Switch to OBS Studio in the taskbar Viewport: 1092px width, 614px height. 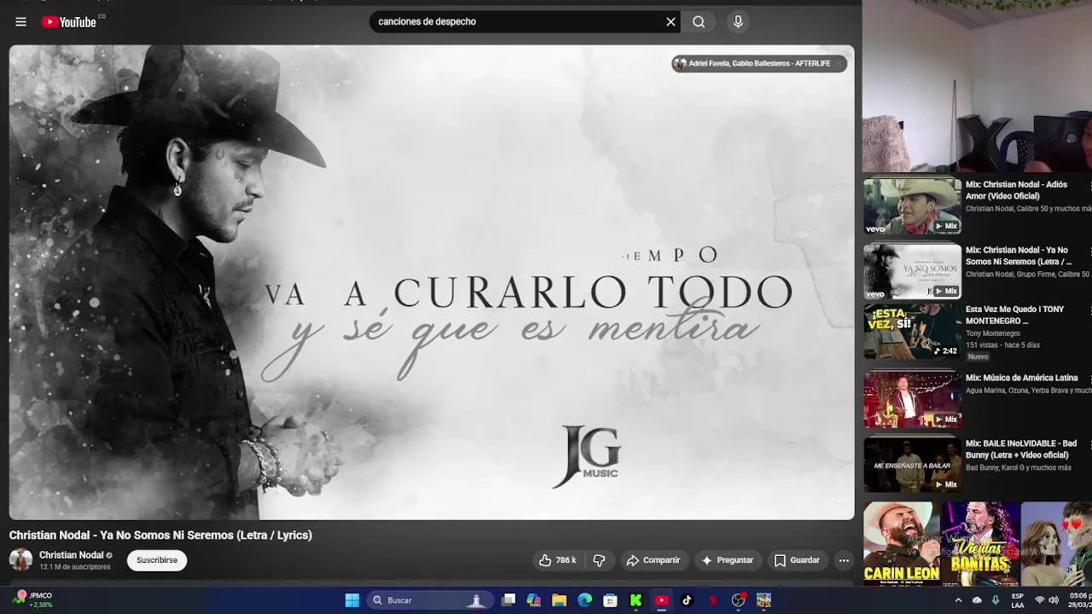(x=739, y=600)
